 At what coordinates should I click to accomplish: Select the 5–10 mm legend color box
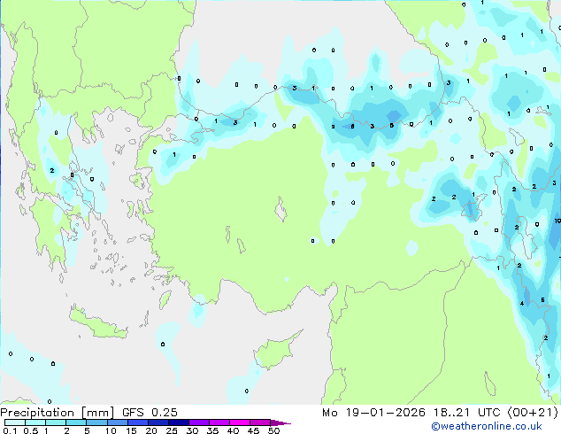coord(96,422)
